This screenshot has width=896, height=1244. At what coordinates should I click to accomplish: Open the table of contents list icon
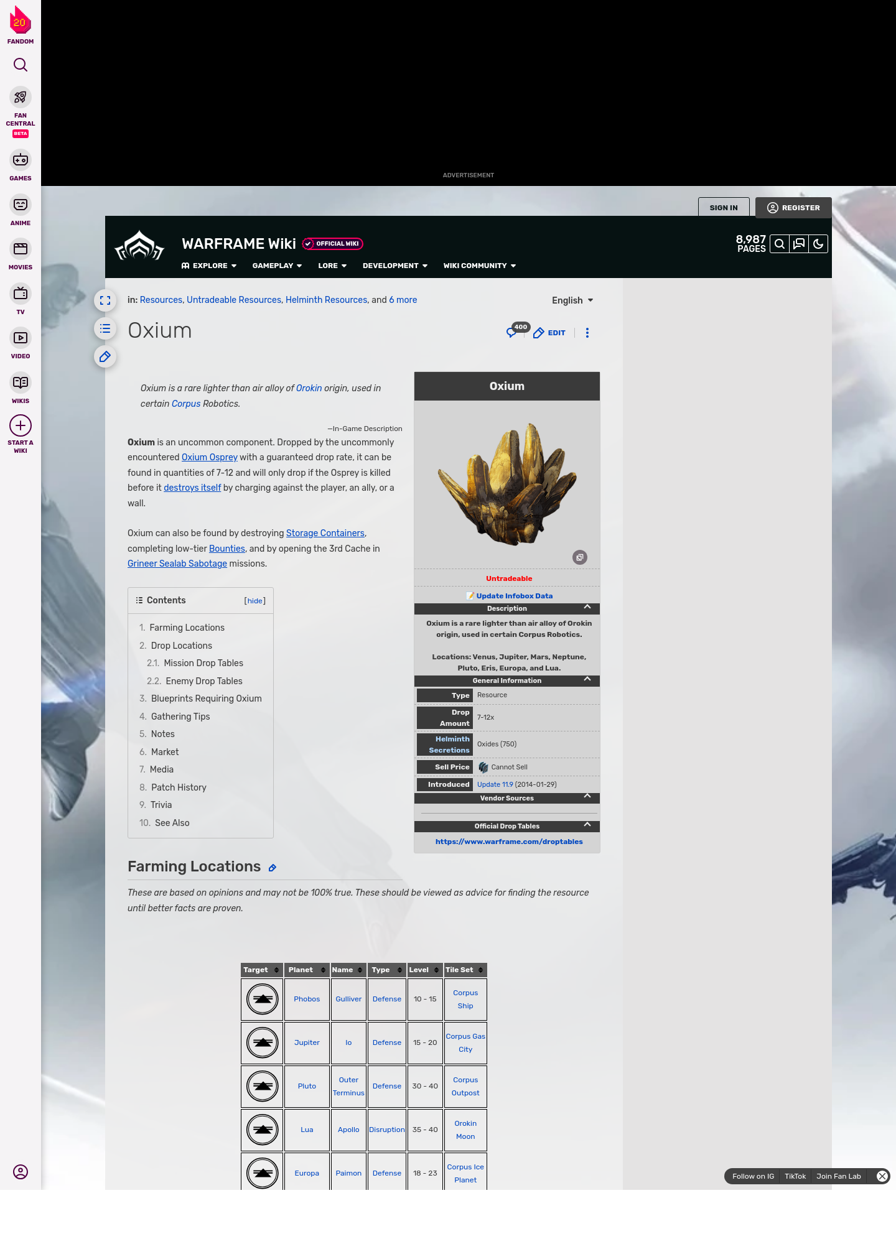(105, 328)
